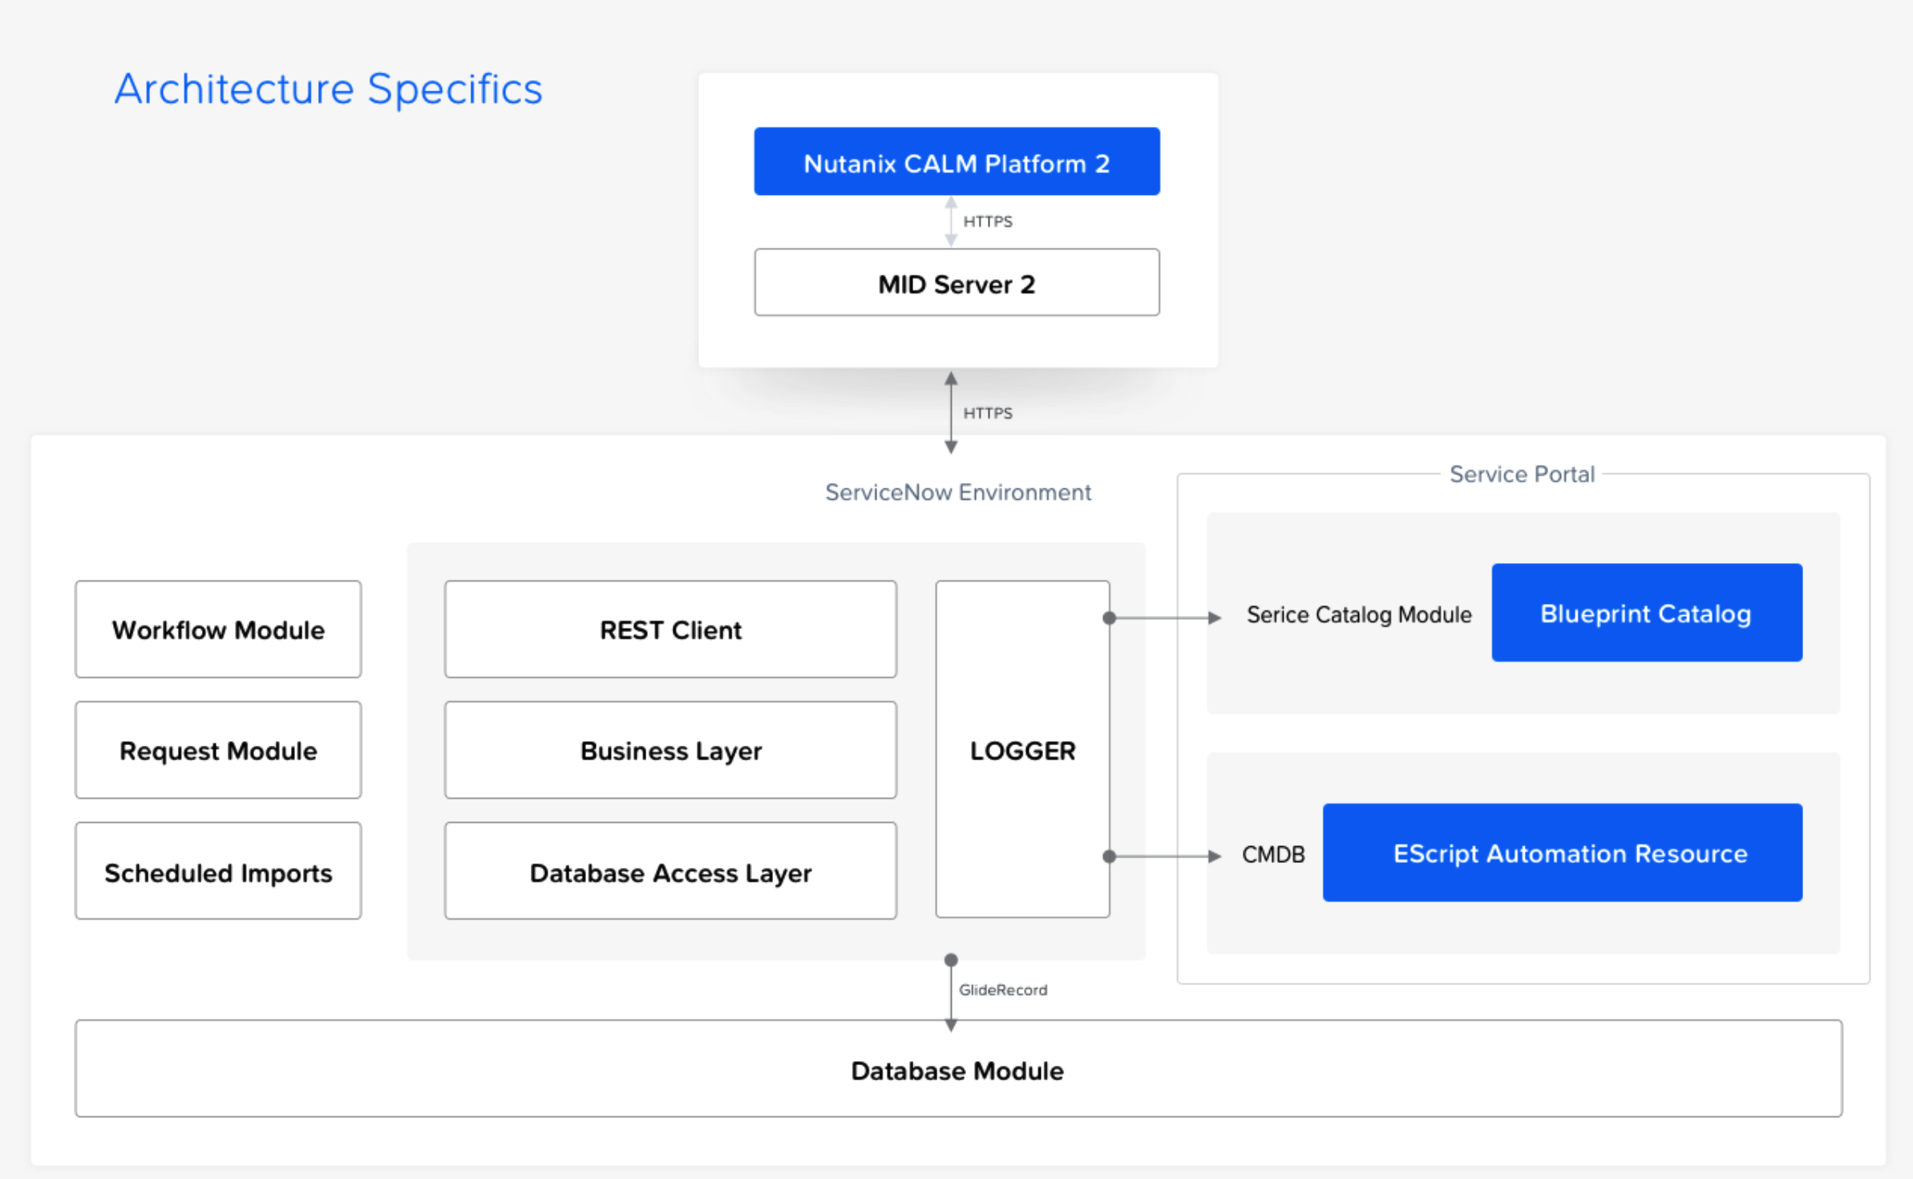This screenshot has width=1913, height=1179.
Task: Click the GlideRecord label
Action: tap(1003, 991)
